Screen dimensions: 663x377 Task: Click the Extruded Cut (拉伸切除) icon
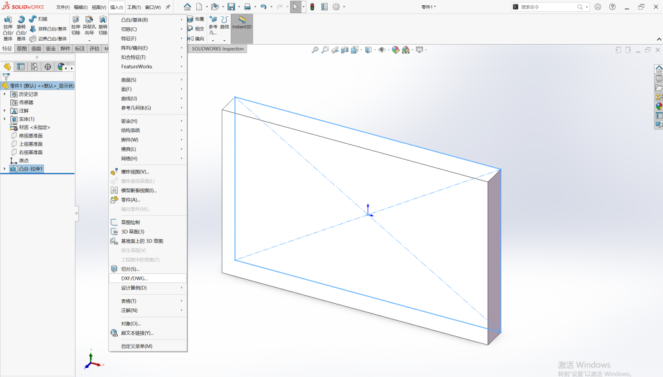[x=76, y=20]
